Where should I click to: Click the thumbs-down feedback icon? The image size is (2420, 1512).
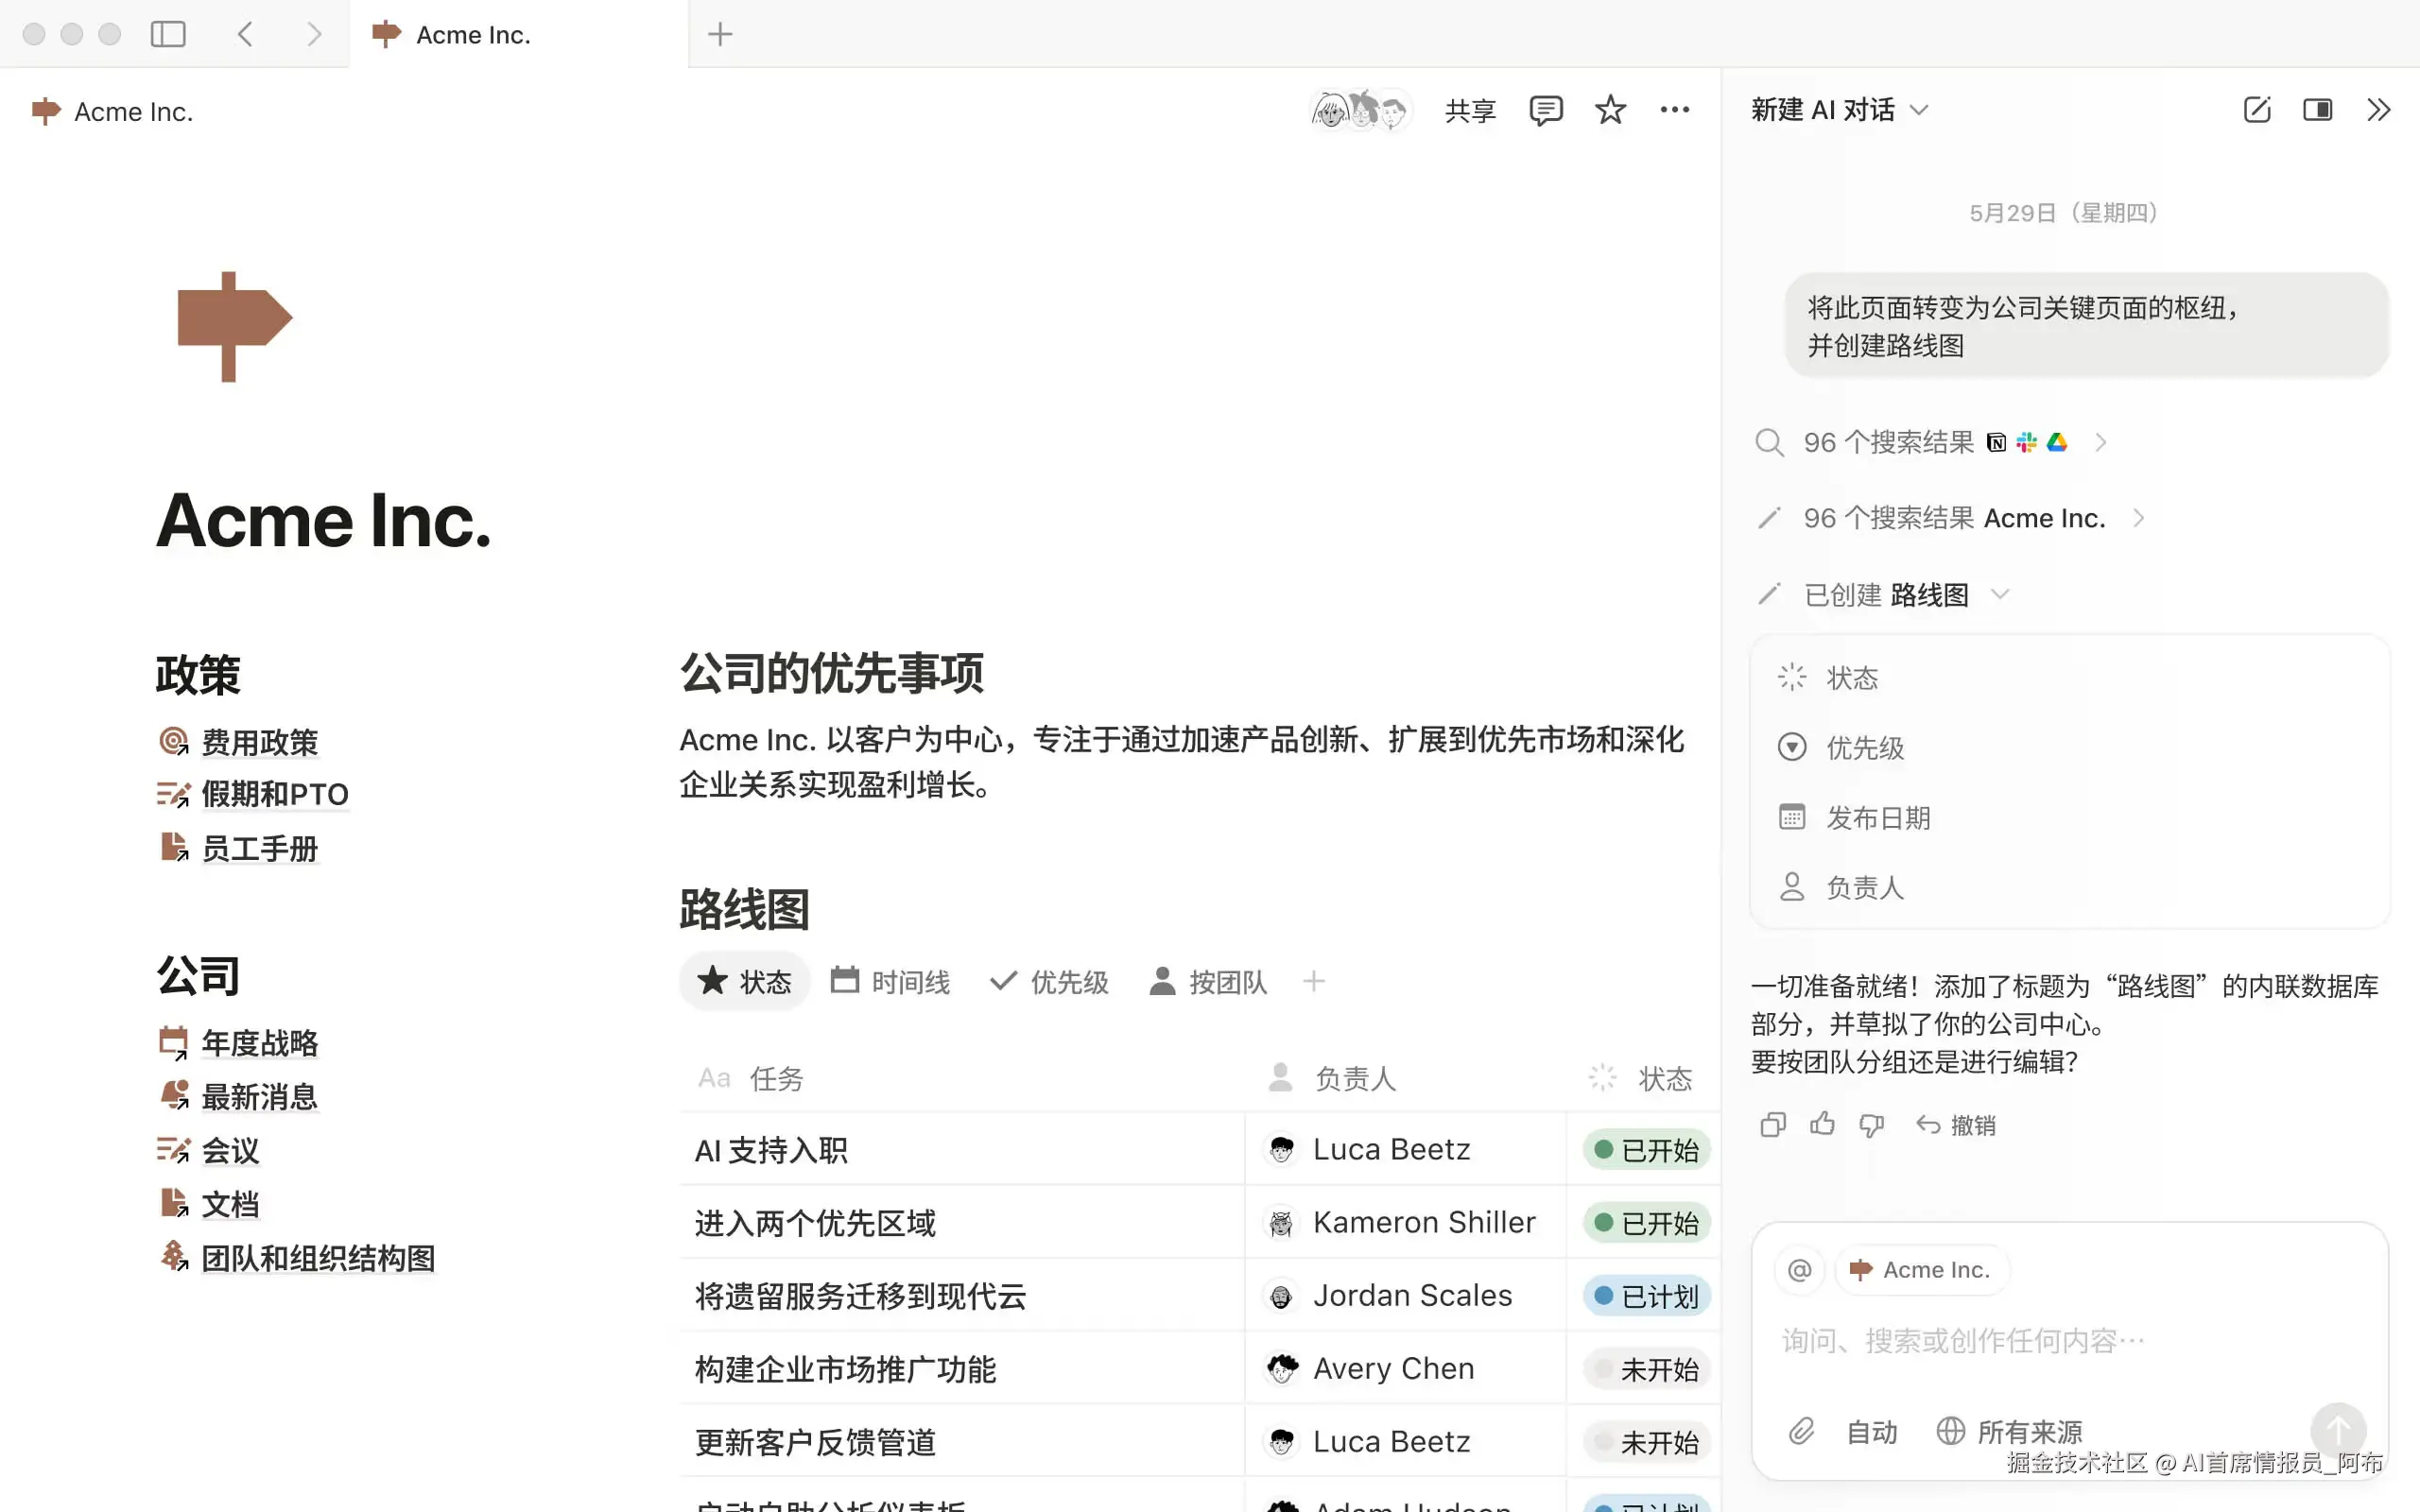pyautogui.click(x=1871, y=1125)
